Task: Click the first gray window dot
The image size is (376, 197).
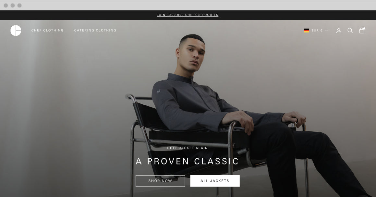Action: tap(6, 5)
